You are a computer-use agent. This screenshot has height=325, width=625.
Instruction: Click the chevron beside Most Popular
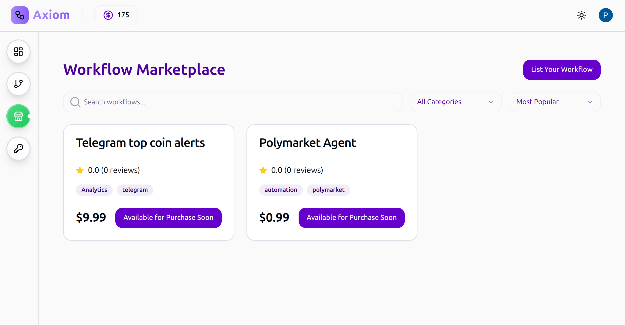[x=590, y=102]
